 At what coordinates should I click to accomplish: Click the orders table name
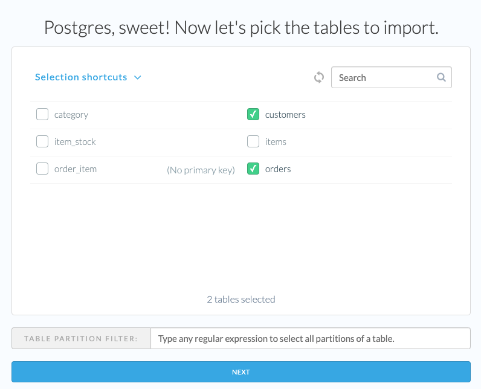coord(278,169)
